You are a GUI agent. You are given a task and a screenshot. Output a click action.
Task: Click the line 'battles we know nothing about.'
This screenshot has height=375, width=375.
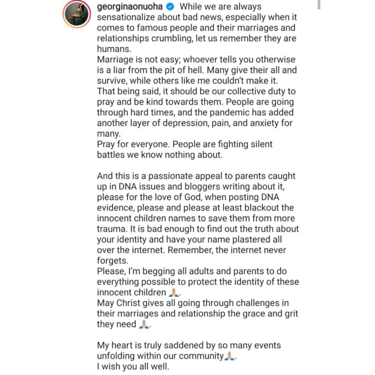pos(160,155)
